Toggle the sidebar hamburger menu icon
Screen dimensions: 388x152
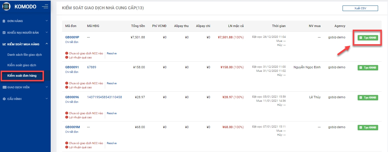tap(45, 6)
